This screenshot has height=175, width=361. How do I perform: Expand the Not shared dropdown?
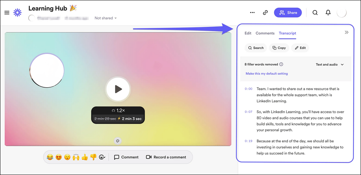[x=106, y=18]
